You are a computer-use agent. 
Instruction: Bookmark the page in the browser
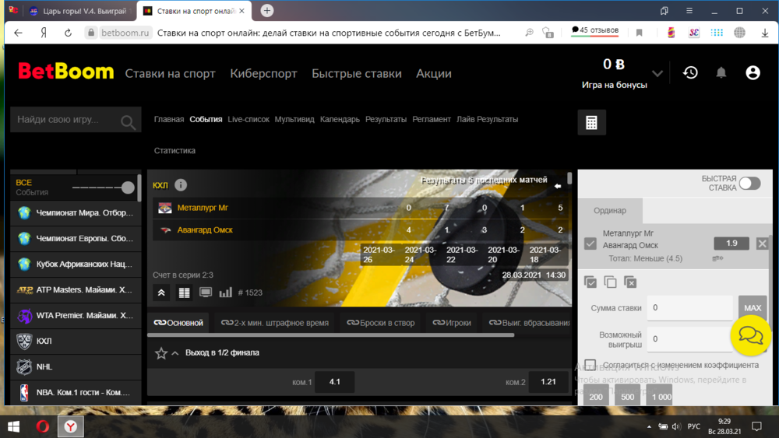[x=639, y=33]
